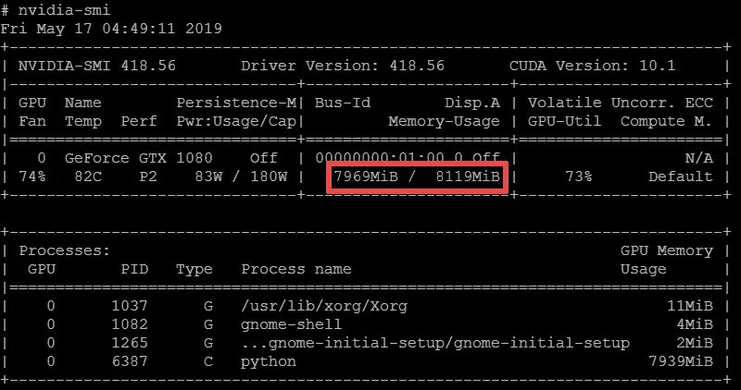
Task: Click the 7939MiB python memory usage
Action: 681,361
